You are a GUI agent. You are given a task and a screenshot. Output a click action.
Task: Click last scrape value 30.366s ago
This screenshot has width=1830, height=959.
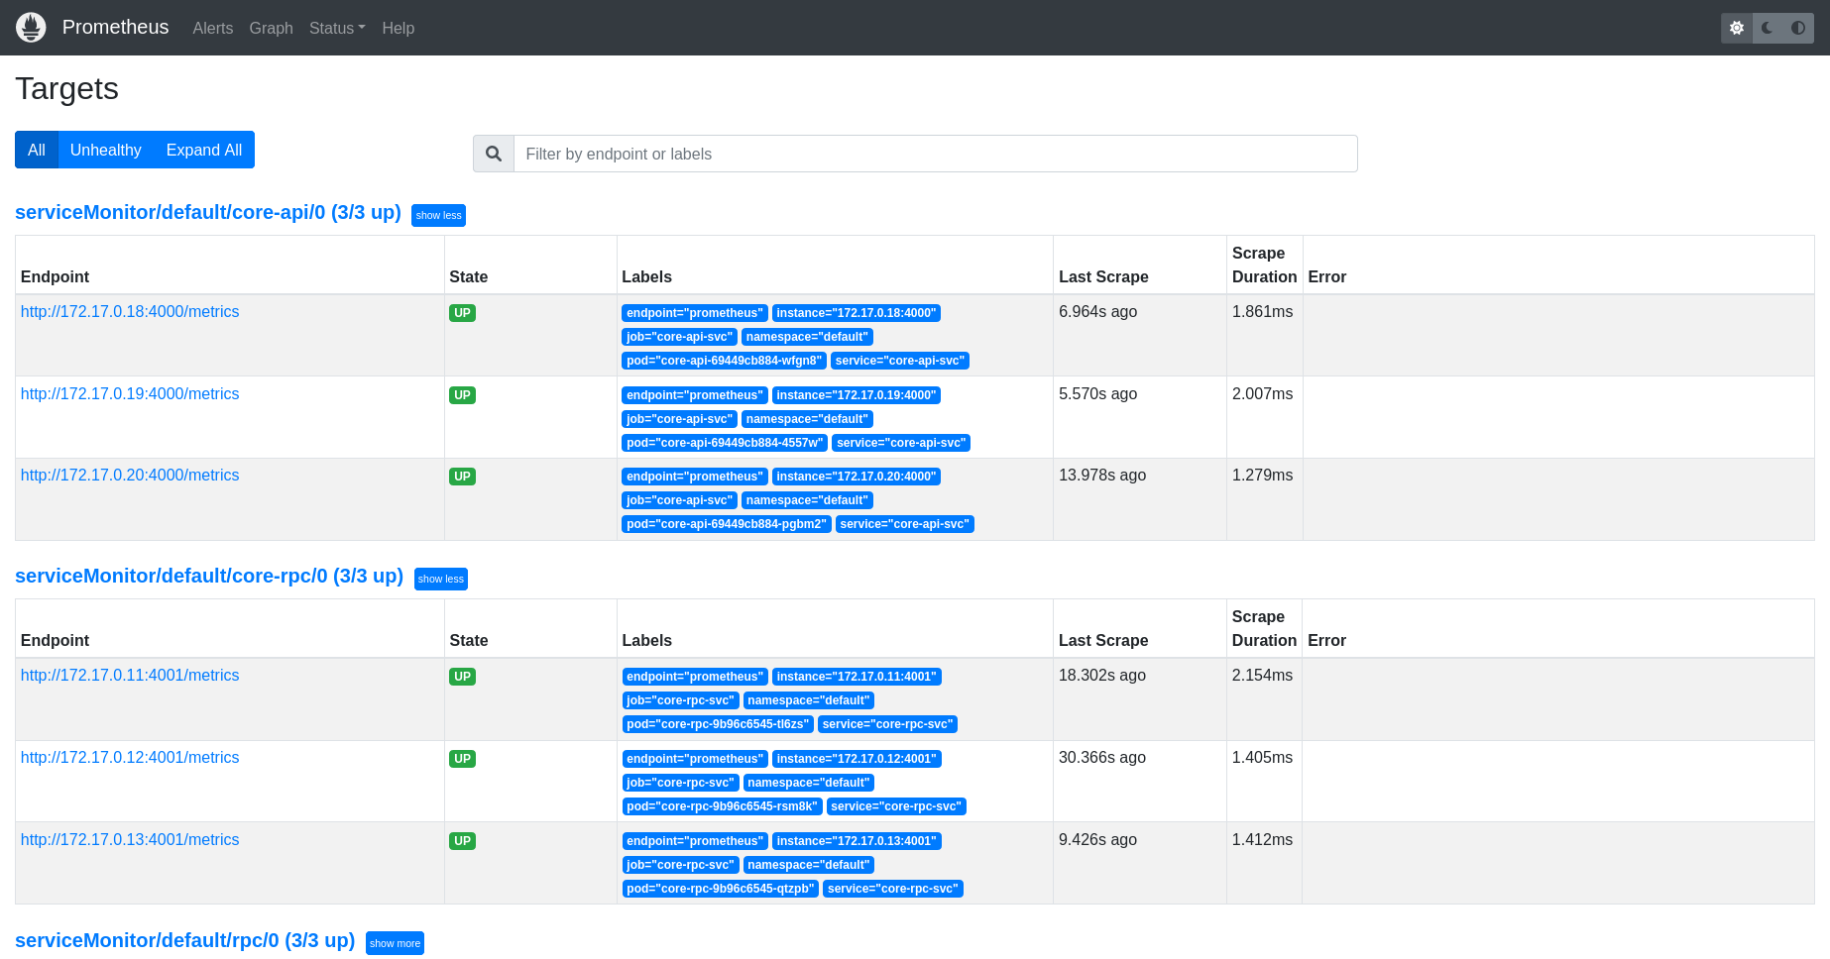(x=1102, y=757)
